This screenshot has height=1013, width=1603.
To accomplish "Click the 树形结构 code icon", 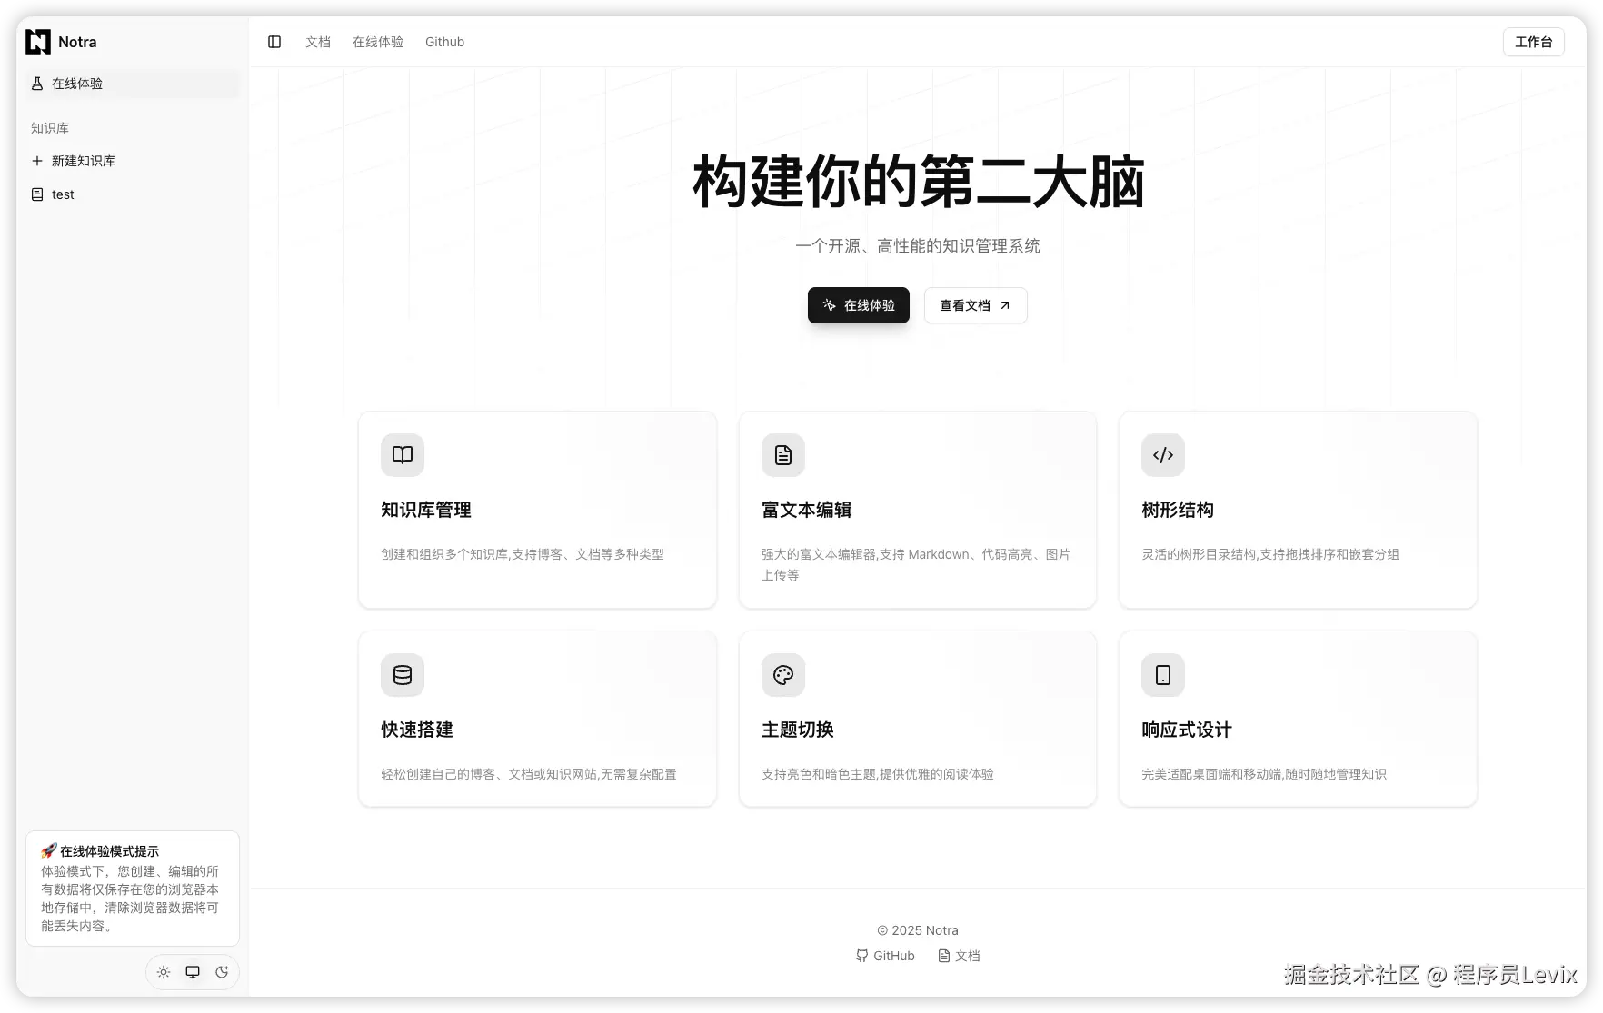I will 1162,455.
